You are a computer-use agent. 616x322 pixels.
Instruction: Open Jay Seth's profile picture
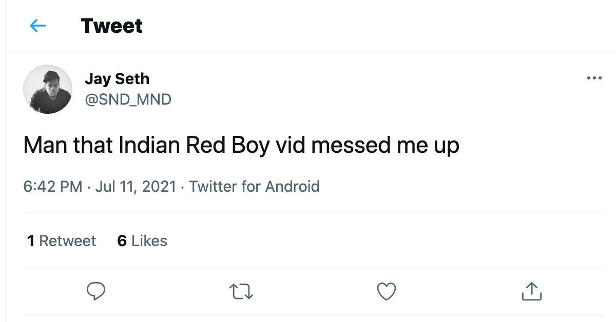pos(48,89)
